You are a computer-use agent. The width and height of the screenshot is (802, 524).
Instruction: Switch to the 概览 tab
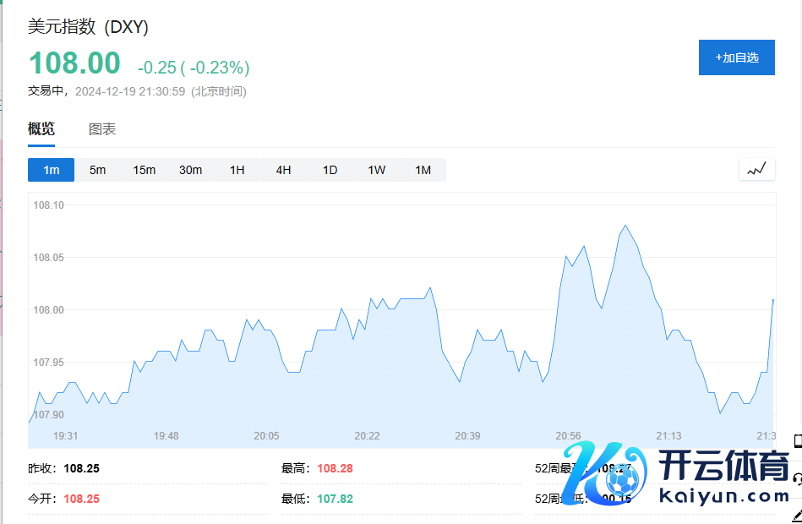41,129
